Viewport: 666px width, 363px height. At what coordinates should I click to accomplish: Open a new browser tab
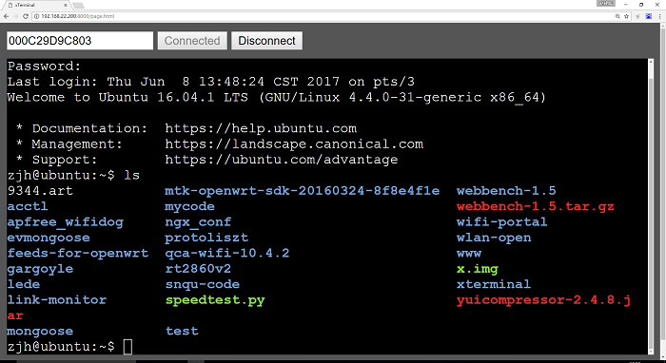[78, 6]
